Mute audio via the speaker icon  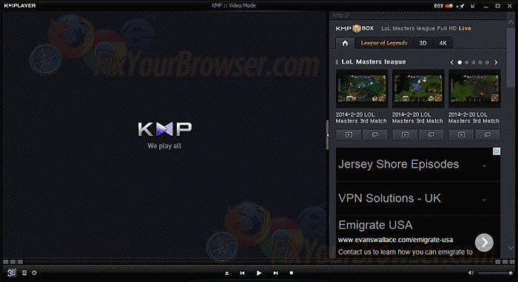click(x=471, y=273)
